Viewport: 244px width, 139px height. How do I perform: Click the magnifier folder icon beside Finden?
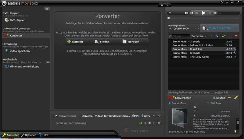coord(97,42)
